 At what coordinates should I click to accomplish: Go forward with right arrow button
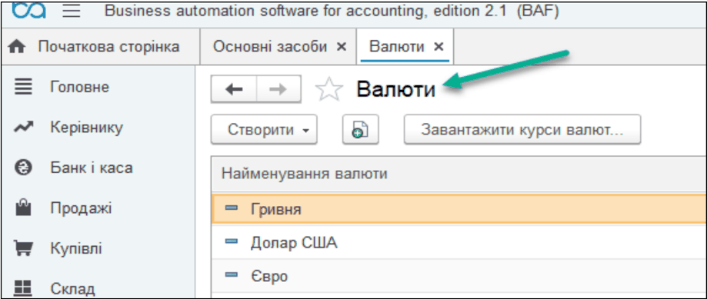pos(278,89)
